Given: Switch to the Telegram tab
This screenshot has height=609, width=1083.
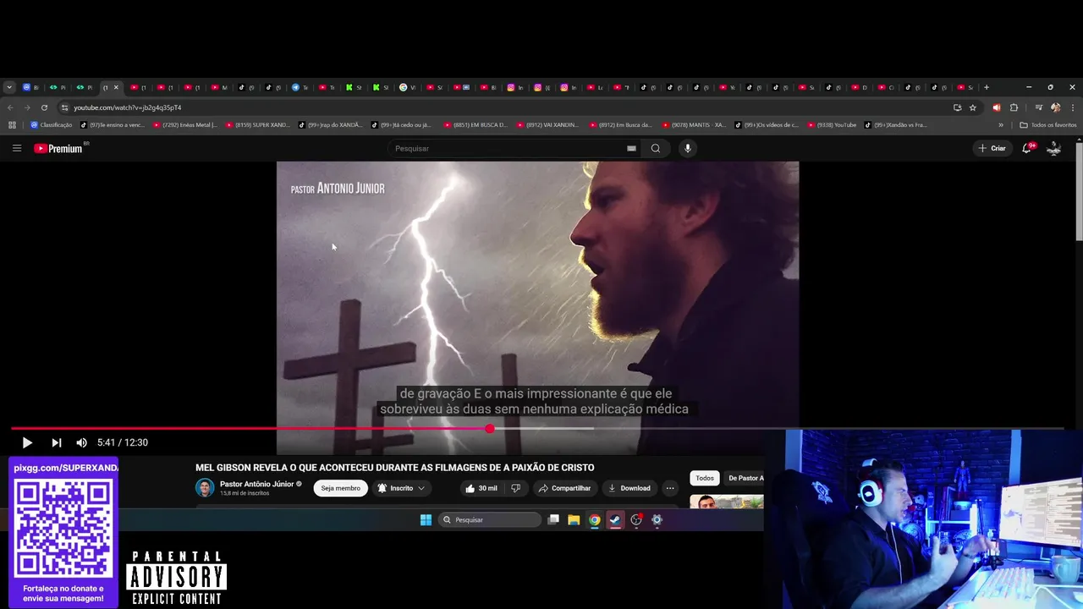Looking at the screenshot, I should point(300,87).
